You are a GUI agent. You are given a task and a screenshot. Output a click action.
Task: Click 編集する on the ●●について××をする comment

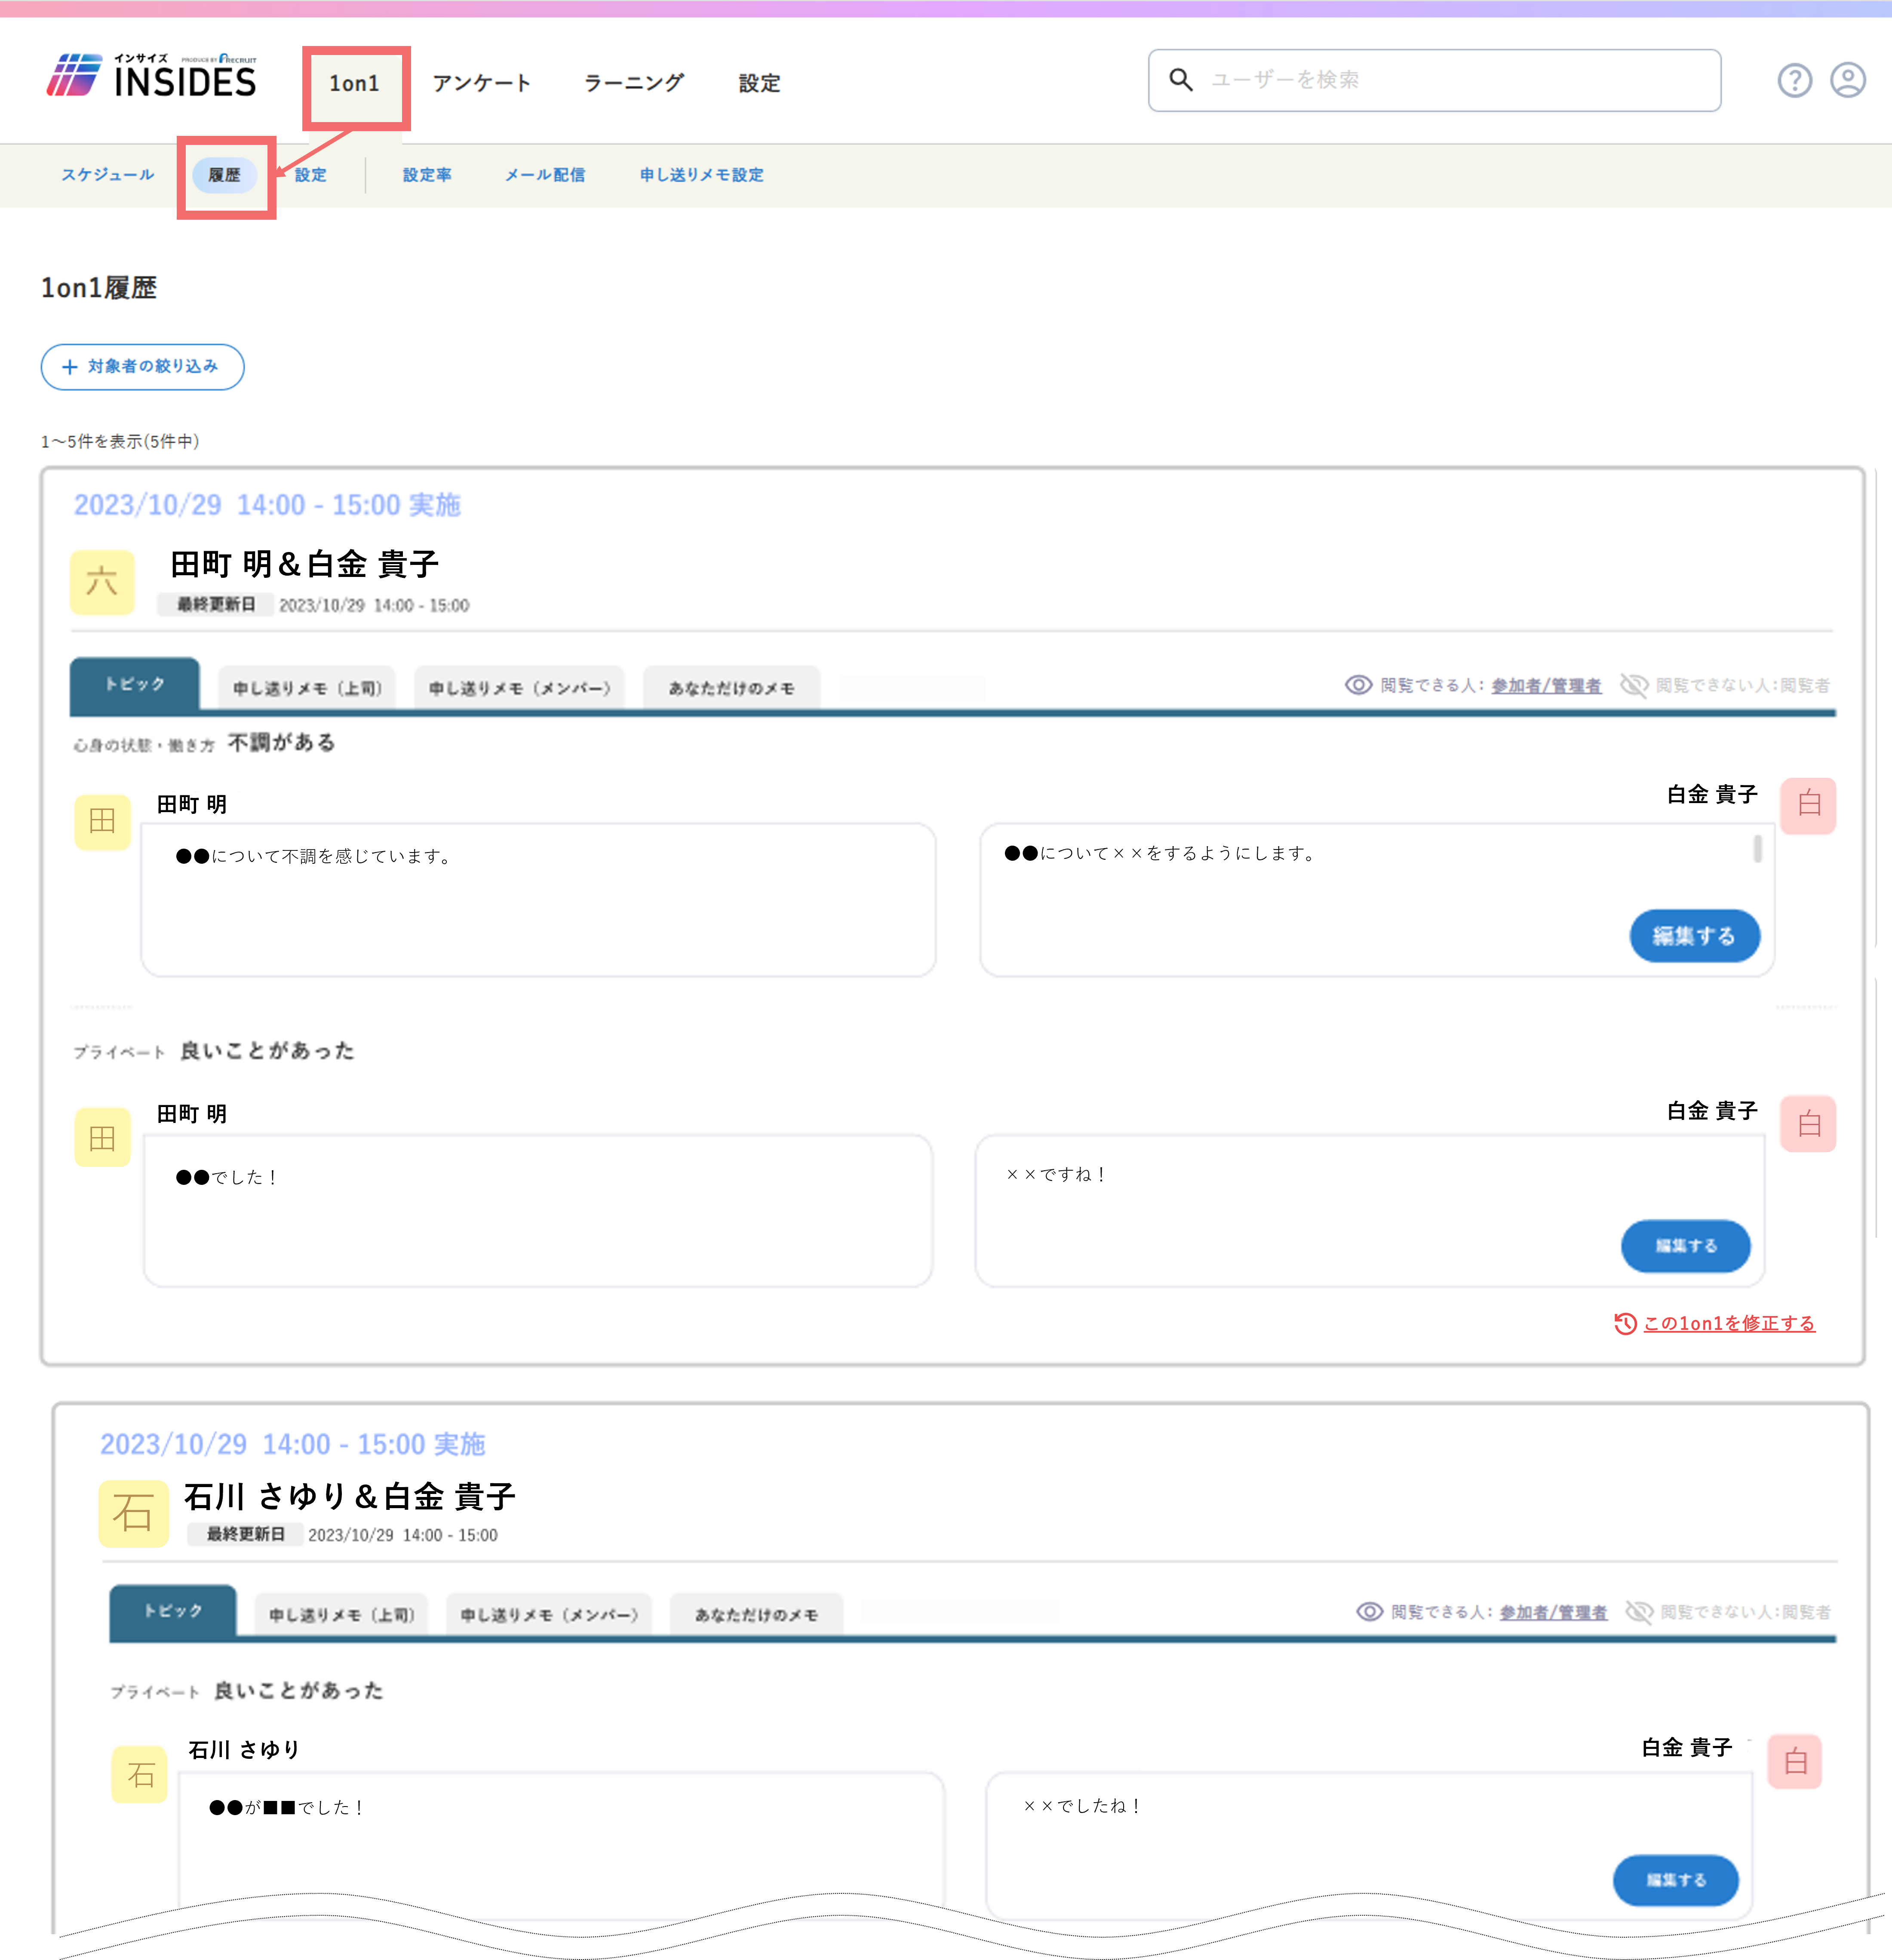(x=1694, y=936)
